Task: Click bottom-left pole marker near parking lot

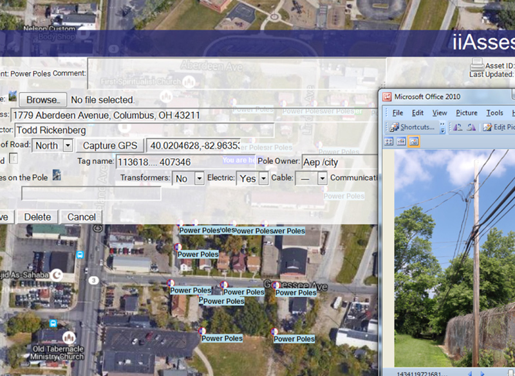Action: 202,331
